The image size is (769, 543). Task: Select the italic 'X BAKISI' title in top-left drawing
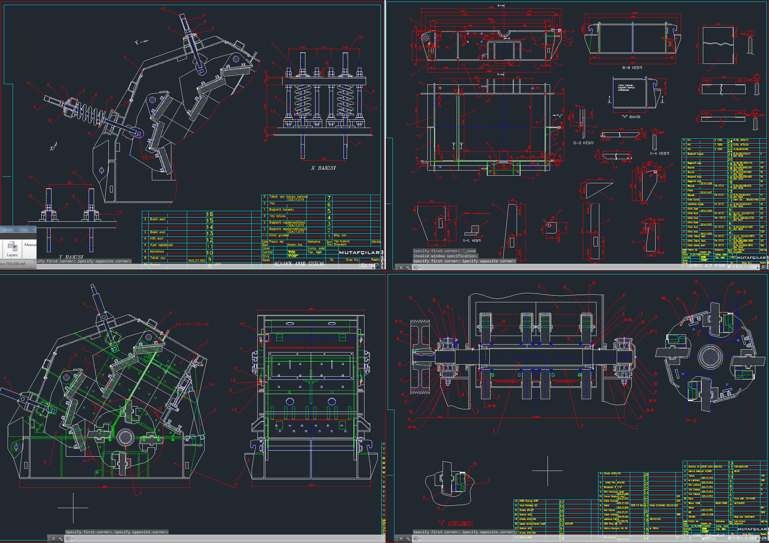[x=323, y=168]
